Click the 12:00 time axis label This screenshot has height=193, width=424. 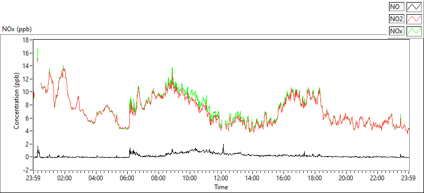coord(221,178)
